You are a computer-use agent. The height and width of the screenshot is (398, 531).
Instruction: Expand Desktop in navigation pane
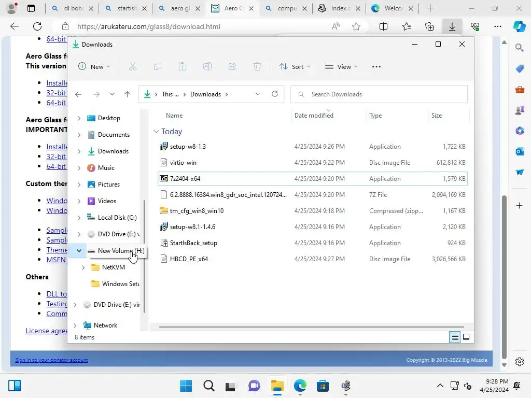[79, 118]
